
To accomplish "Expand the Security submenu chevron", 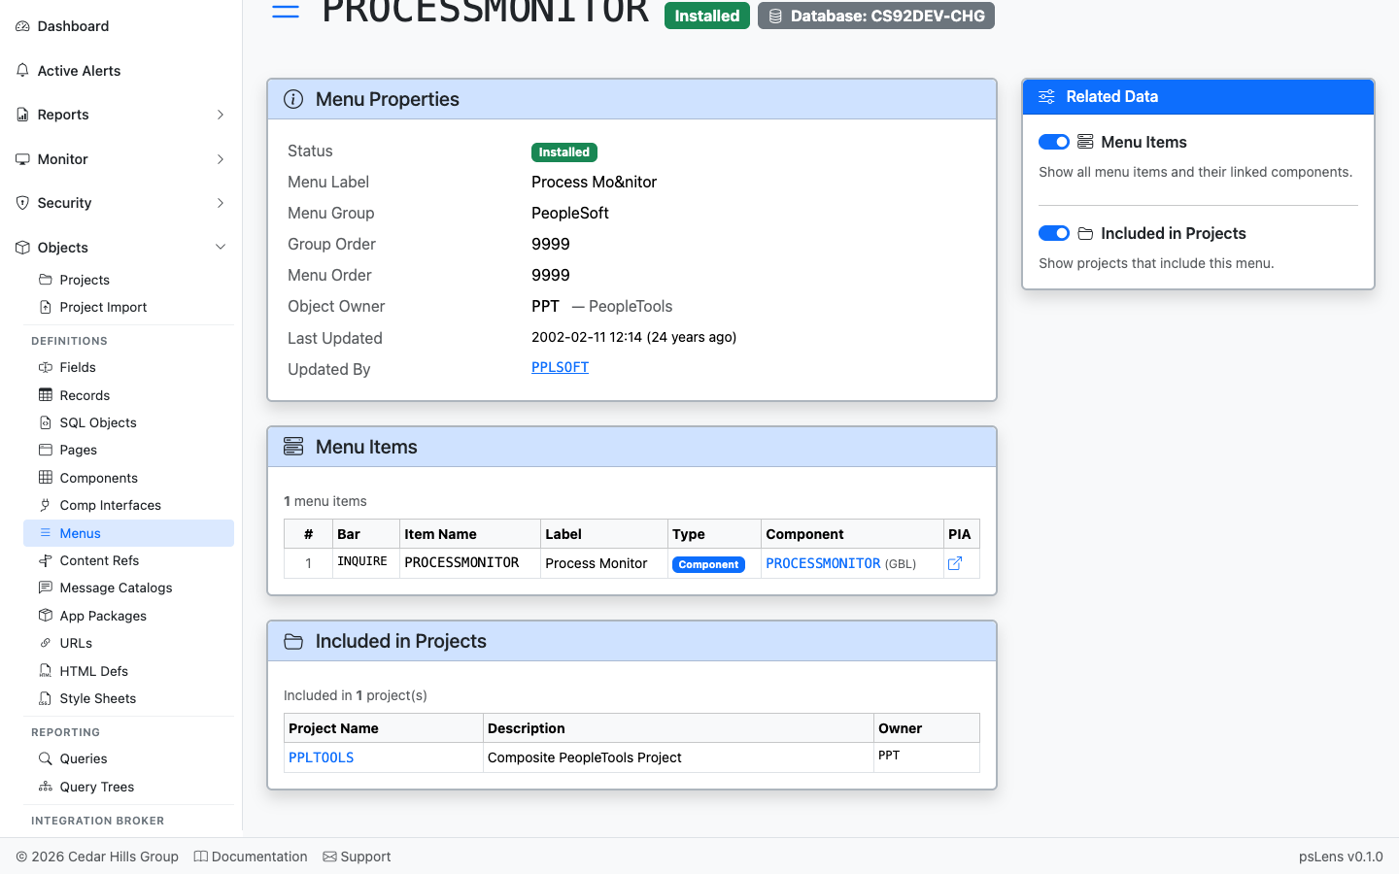I will click(221, 203).
